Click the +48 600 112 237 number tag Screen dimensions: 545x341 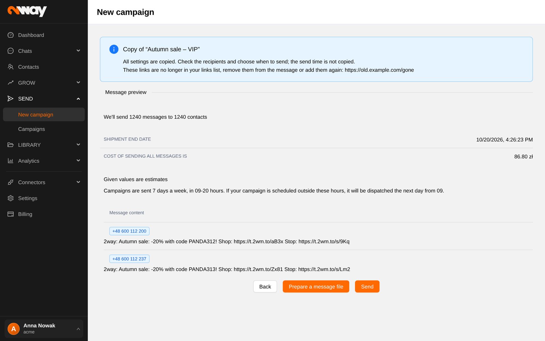tap(129, 259)
